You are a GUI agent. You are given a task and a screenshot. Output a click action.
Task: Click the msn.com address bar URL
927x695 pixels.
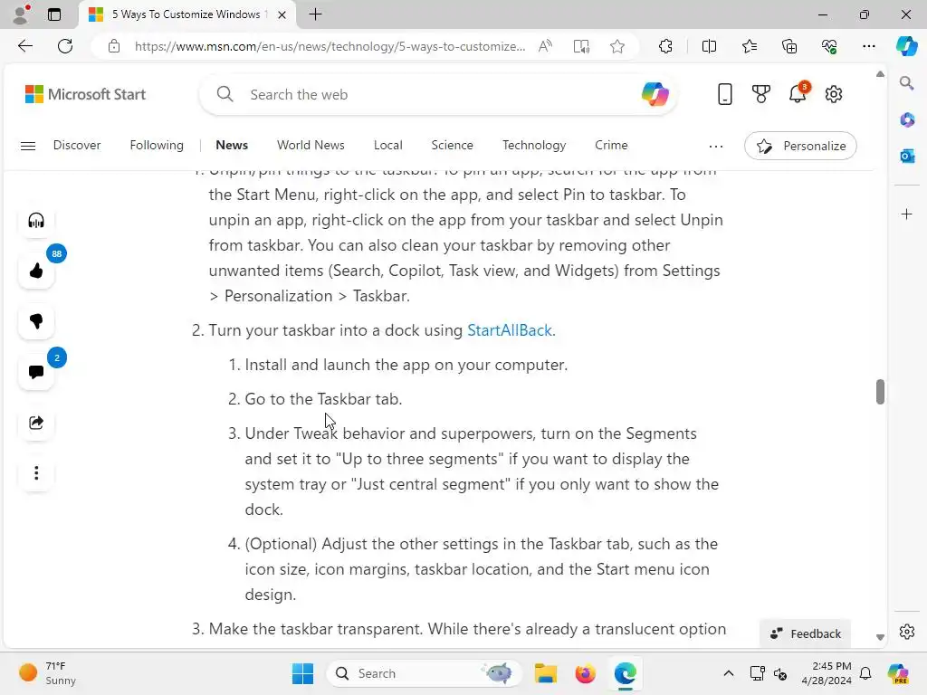pos(330,46)
